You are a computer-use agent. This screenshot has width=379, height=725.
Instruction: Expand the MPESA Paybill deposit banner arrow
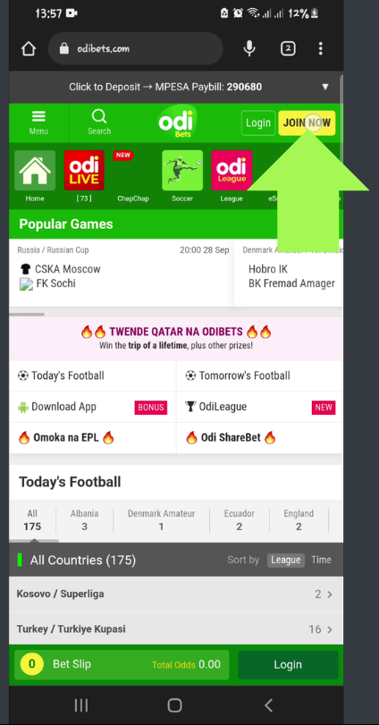325,87
